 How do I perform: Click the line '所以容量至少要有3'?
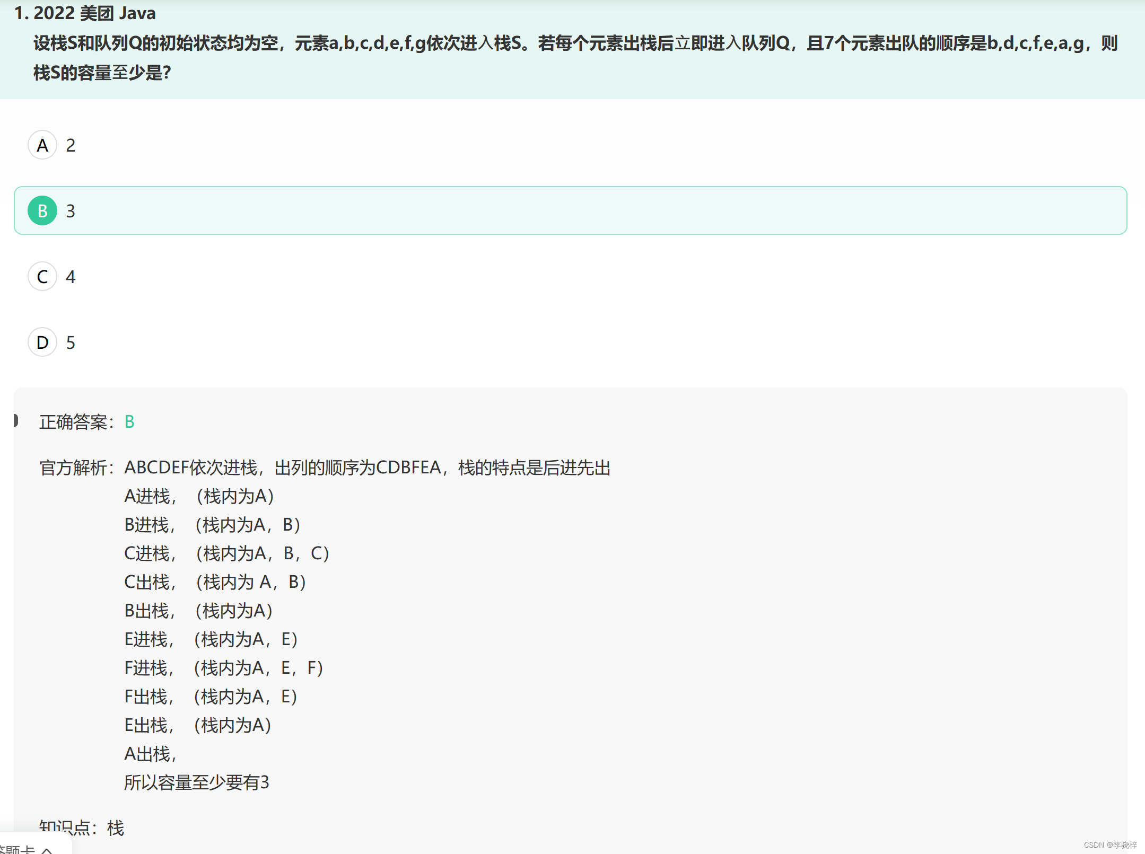click(196, 782)
